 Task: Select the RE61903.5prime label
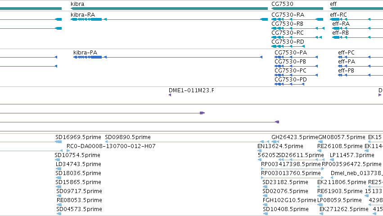[340, 191]
